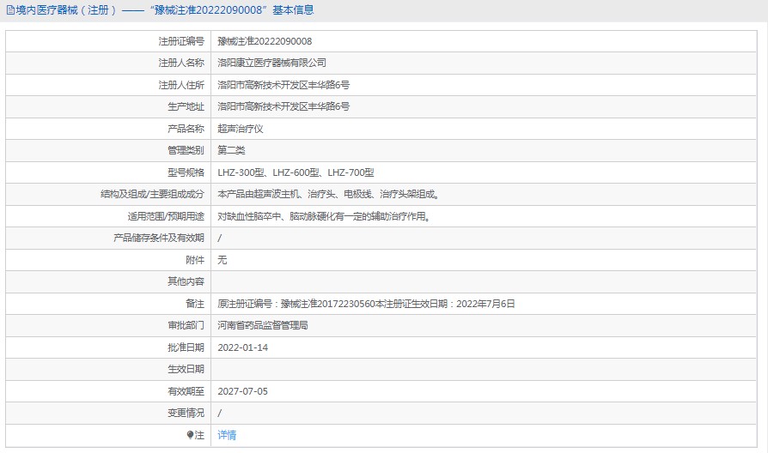The image size is (768, 453).
Task: Click the approval date 2022-01-14
Action: [243, 347]
